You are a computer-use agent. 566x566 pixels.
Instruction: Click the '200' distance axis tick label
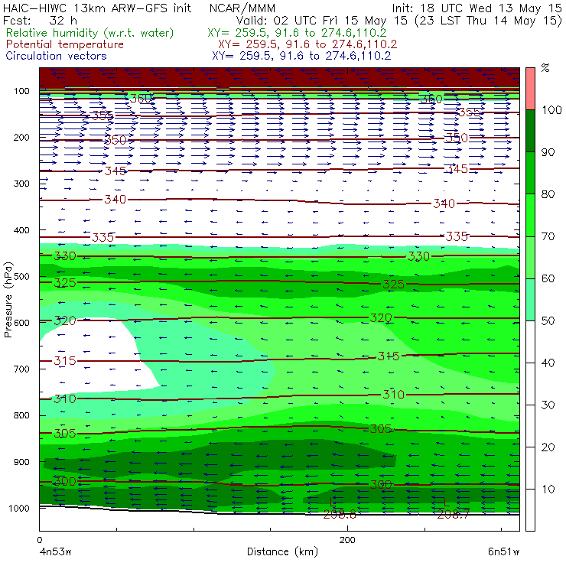[347, 540]
